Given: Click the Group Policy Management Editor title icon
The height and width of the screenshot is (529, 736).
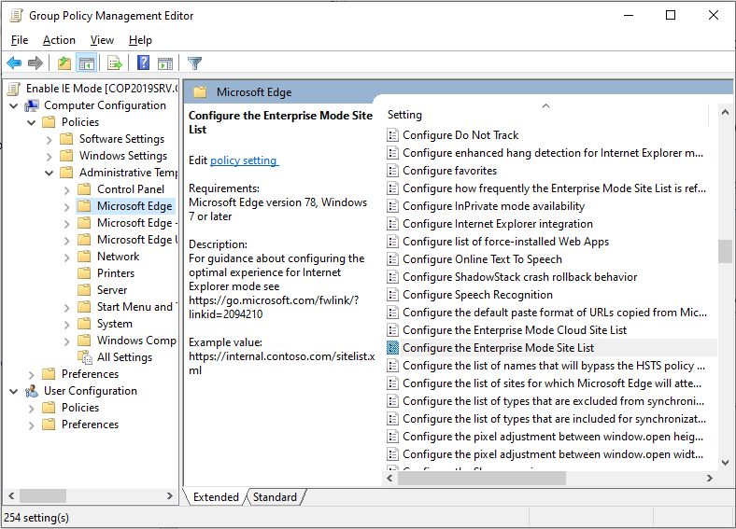Looking at the screenshot, I should tap(17, 16).
